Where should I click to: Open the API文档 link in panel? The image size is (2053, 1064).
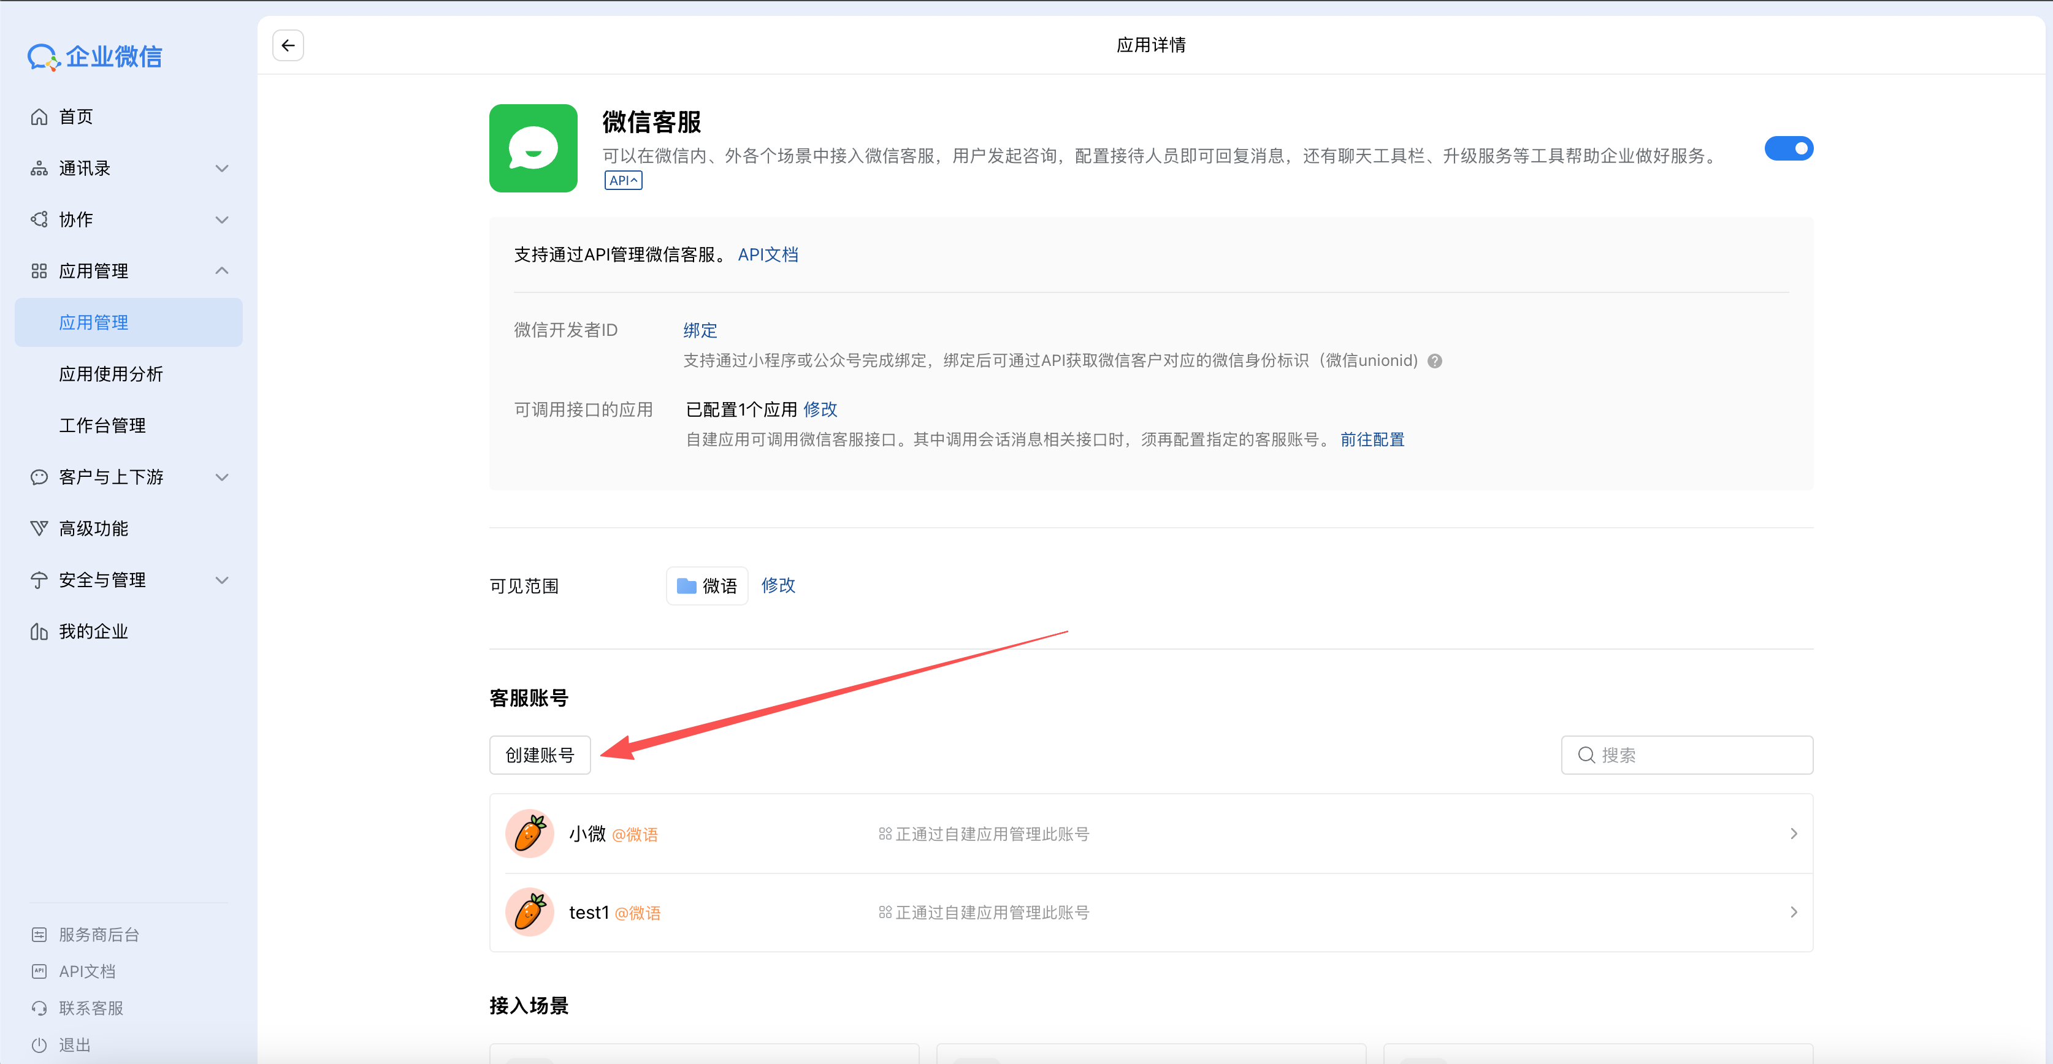768,255
